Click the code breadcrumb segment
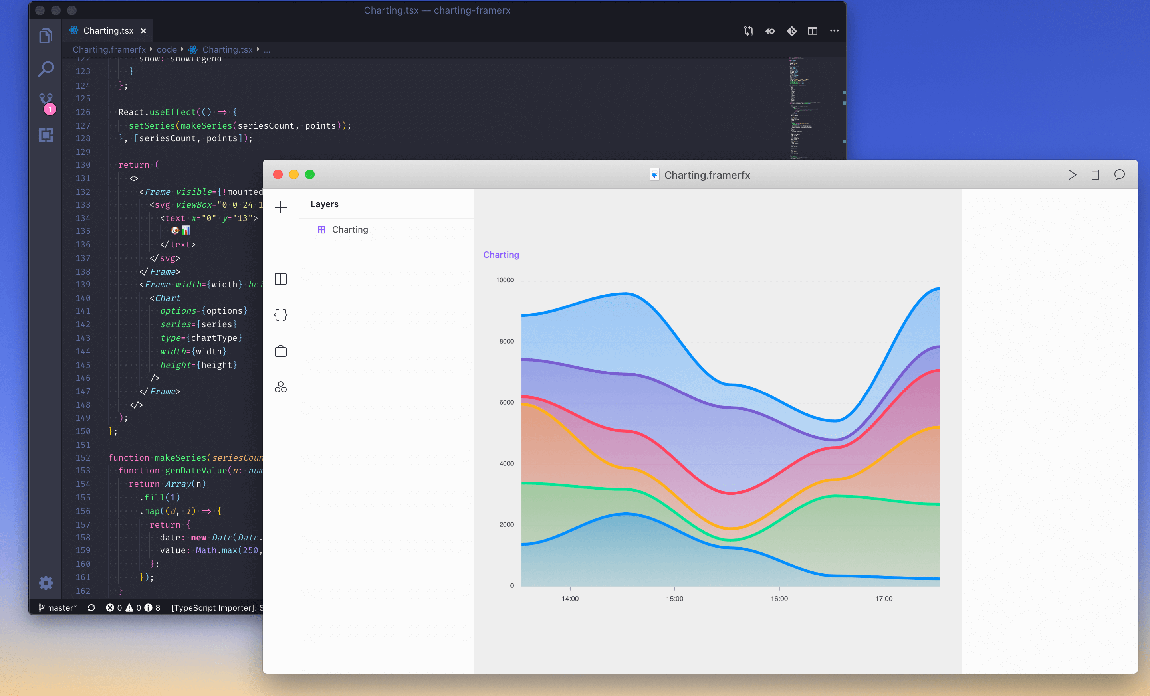 167,49
